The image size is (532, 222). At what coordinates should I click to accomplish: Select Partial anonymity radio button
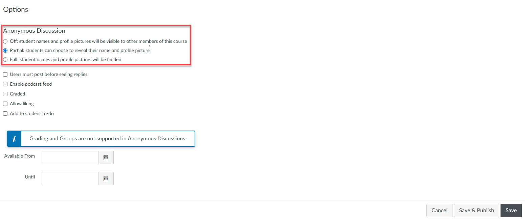pos(5,51)
